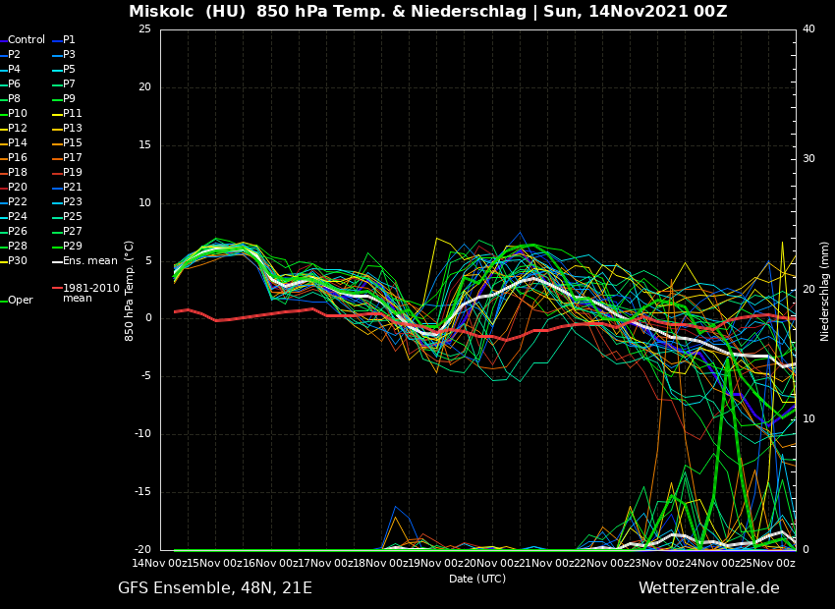The image size is (835, 609).
Task: Open the Wetterzentrale.de link text
Action: click(708, 588)
